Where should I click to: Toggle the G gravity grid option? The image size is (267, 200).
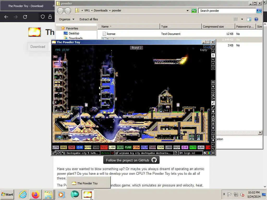213,51
